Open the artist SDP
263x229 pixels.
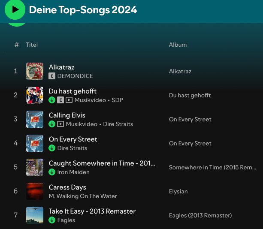pyautogui.click(x=117, y=100)
